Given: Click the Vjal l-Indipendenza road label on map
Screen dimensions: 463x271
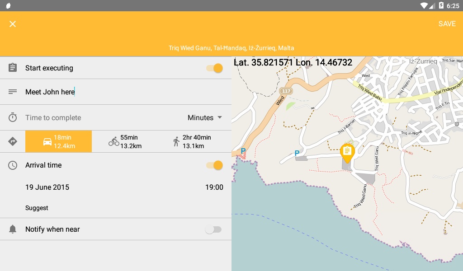Looking at the screenshot, I should [x=448, y=87].
